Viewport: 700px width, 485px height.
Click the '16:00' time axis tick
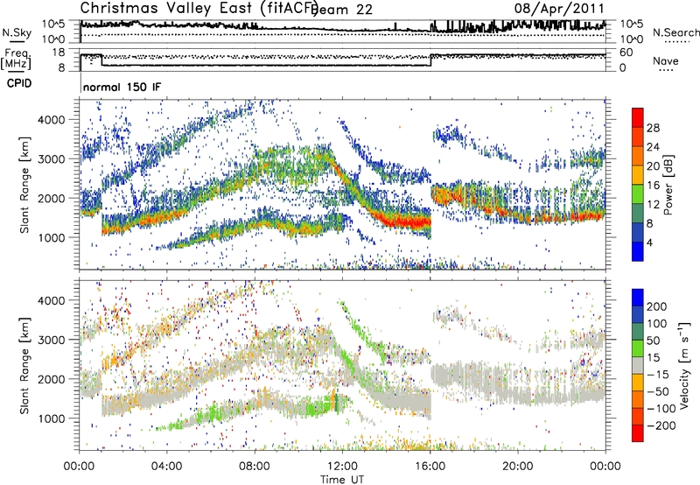click(x=430, y=466)
